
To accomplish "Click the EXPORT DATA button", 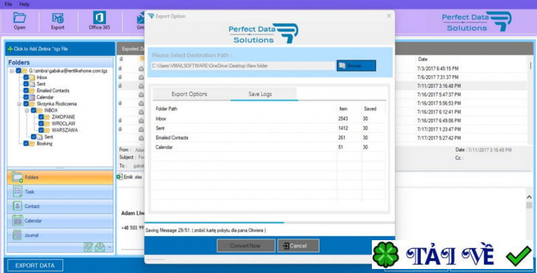I will (35, 265).
